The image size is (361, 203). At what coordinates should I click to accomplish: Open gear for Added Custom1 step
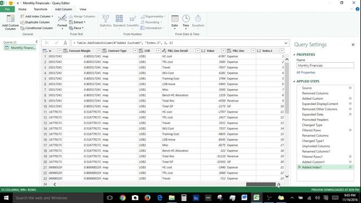click(350, 162)
